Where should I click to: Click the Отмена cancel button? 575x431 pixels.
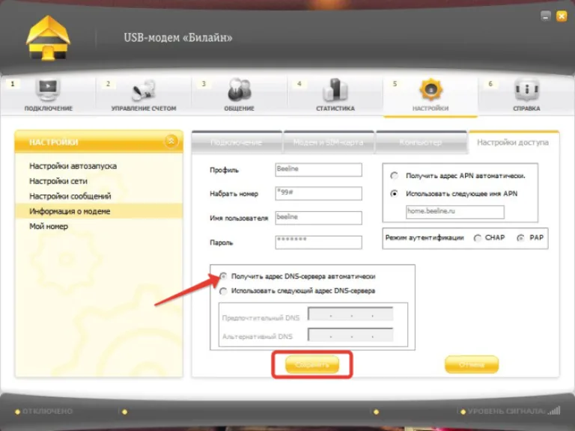(472, 364)
